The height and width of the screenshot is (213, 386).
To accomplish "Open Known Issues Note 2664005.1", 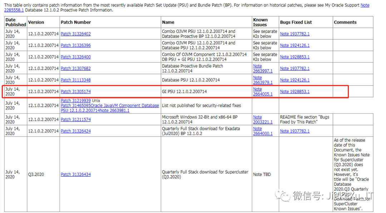I will point(263,92).
